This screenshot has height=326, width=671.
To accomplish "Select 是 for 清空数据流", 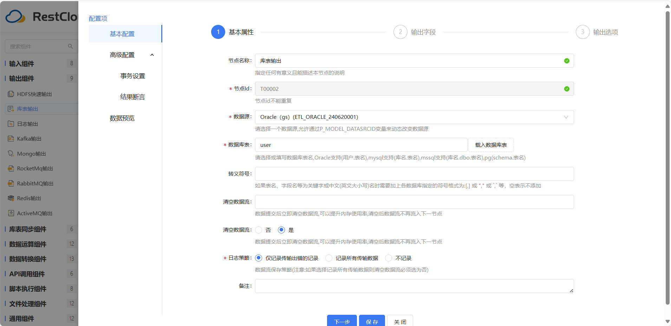I will click(x=281, y=230).
